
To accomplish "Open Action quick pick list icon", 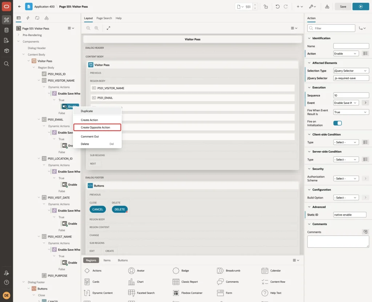I will [365, 54].
